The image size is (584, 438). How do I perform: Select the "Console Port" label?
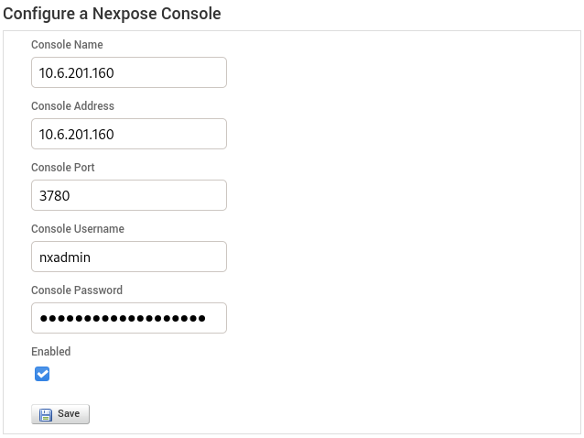[x=63, y=168]
